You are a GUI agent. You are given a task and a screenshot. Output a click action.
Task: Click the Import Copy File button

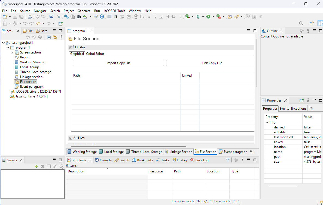pyautogui.click(x=118, y=63)
